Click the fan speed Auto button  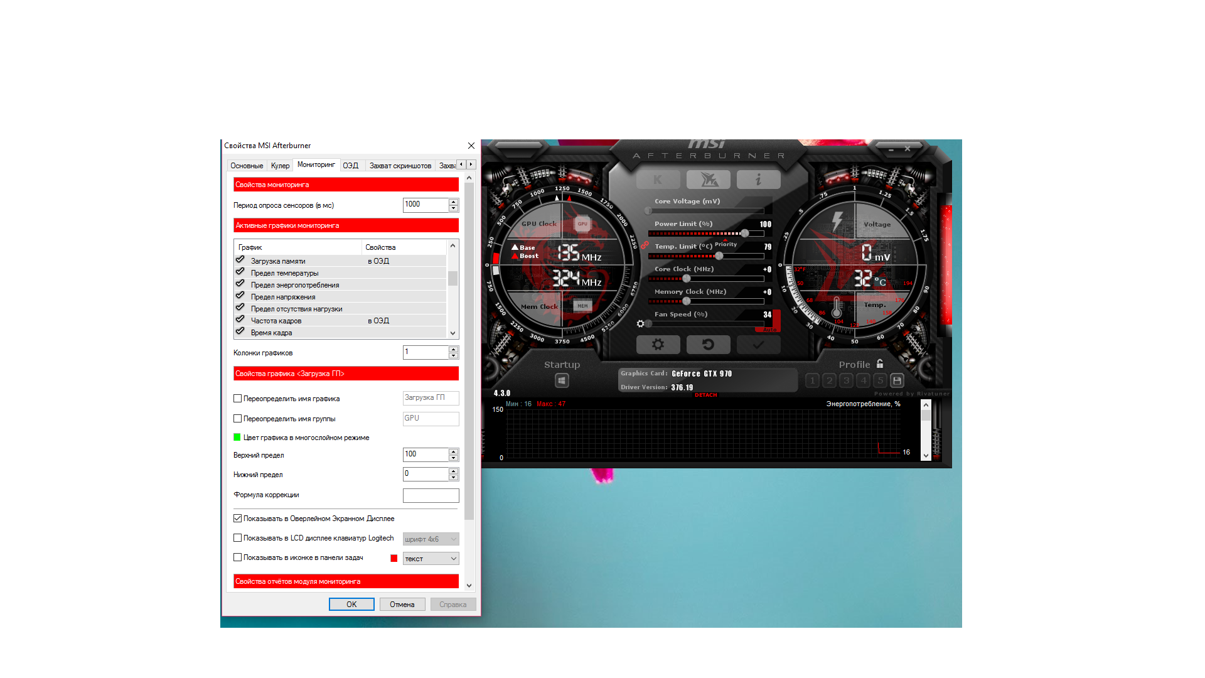click(x=770, y=329)
